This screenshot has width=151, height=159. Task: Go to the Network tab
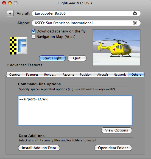pyautogui.click(x=120, y=75)
